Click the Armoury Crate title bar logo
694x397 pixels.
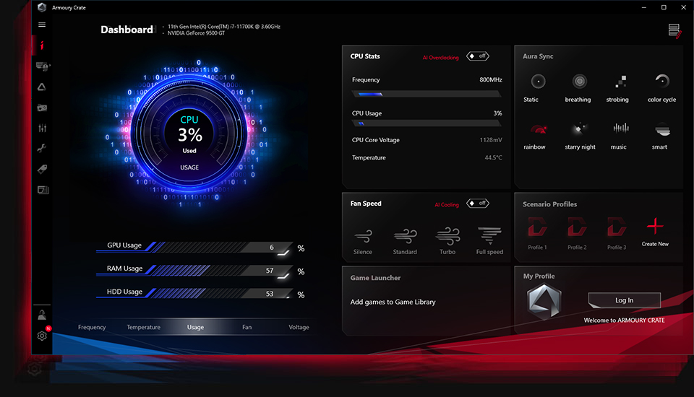pyautogui.click(x=42, y=7)
